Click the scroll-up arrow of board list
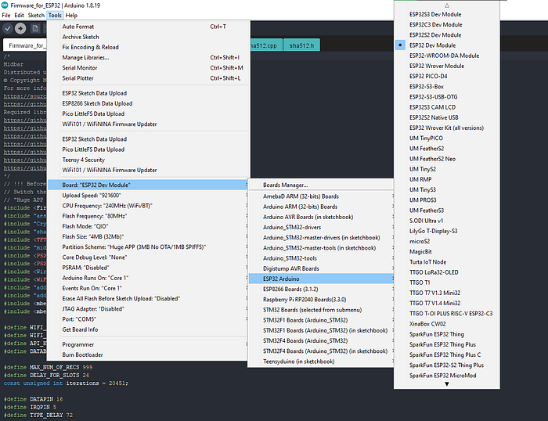Image resolution: width=548 pixels, height=421 pixels. tap(447, 5)
